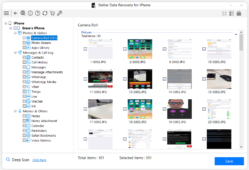Collapse the Photos & Videos group
Image resolution: width=249 pixels, height=170 pixels.
(15, 33)
